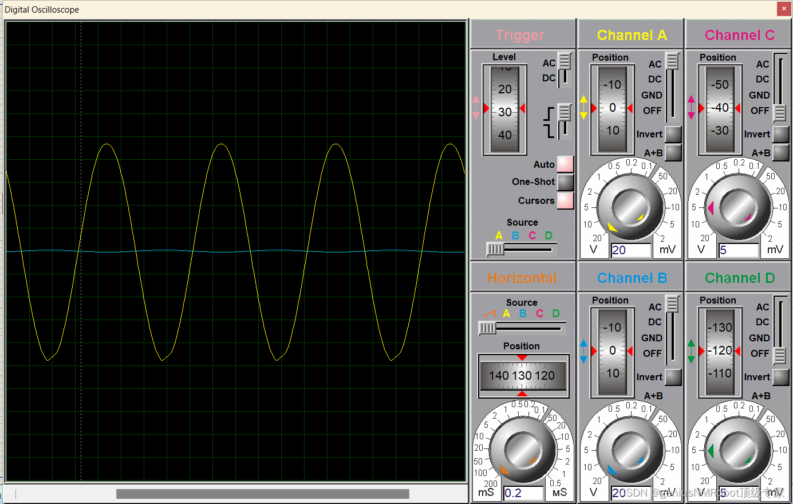This screenshot has height=504, width=793.
Task: Click AC label on Channel D
Action: pyautogui.click(x=763, y=307)
